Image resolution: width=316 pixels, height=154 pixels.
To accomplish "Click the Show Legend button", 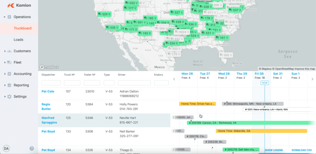I will [x=274, y=150].
